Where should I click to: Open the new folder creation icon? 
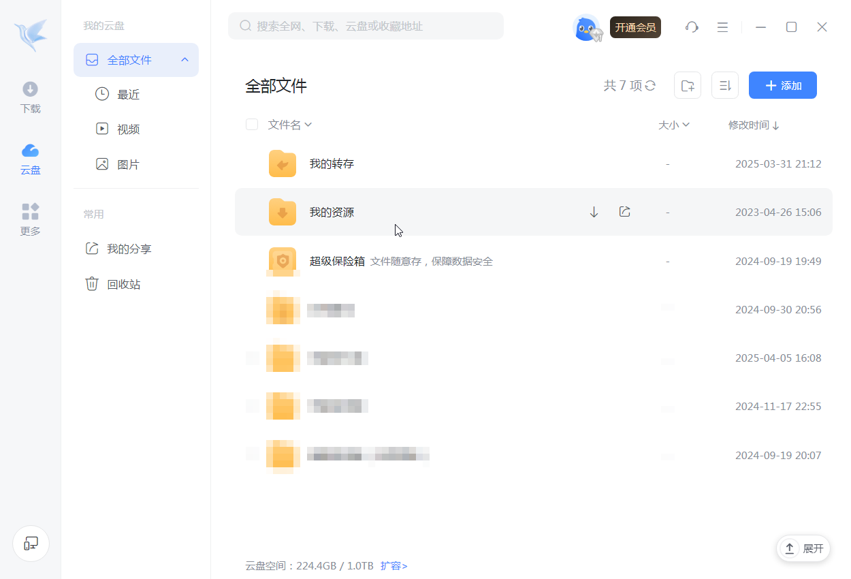pyautogui.click(x=687, y=84)
